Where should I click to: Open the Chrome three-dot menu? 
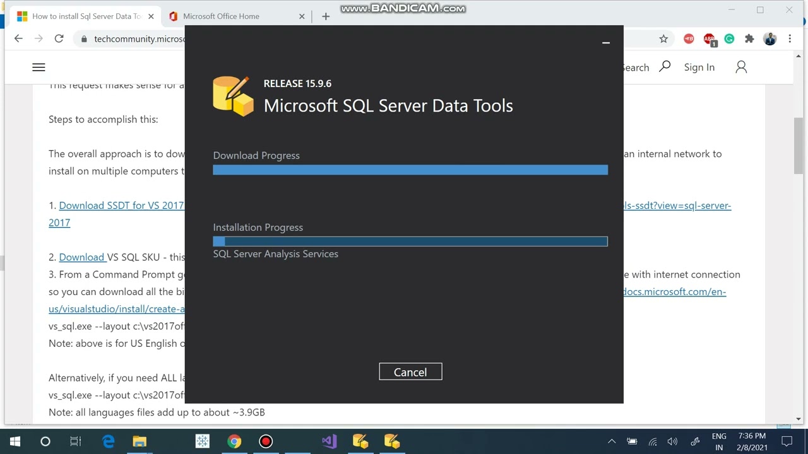click(x=790, y=39)
